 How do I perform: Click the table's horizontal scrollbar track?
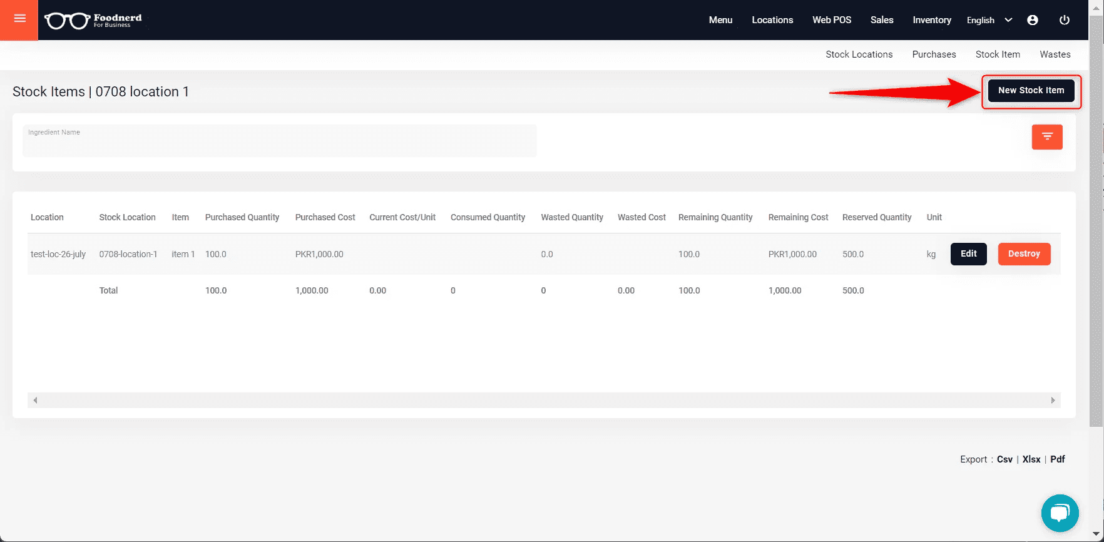click(544, 400)
